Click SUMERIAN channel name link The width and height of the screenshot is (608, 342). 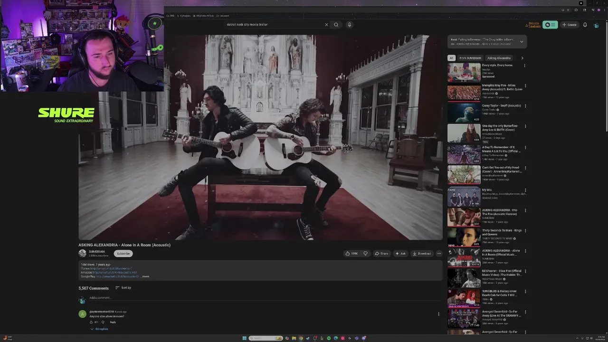[x=96, y=252]
